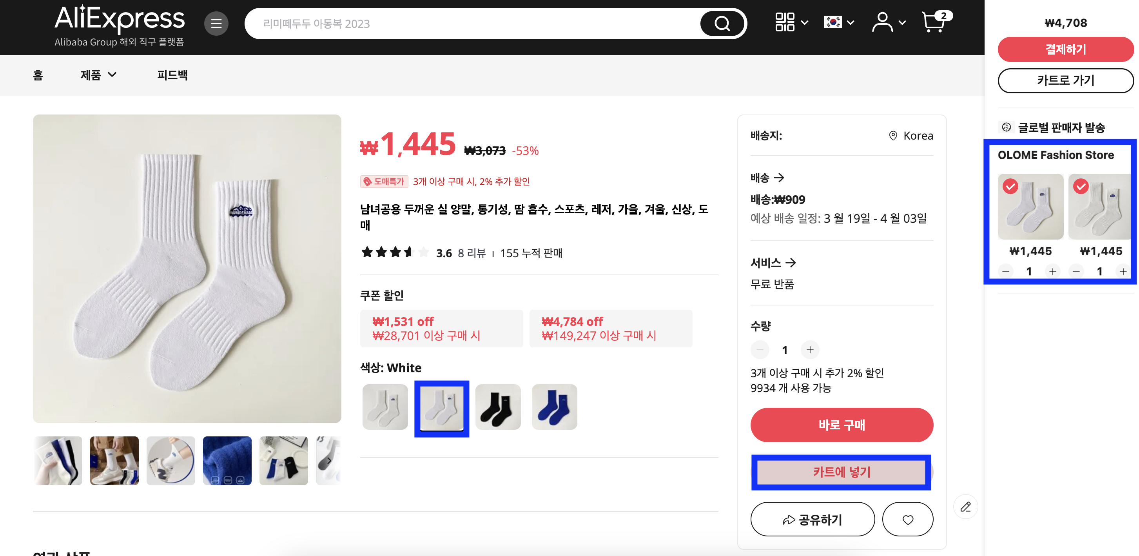Open the search by tapping the magnifier icon
Image resolution: width=1139 pixels, height=556 pixels.
click(722, 24)
